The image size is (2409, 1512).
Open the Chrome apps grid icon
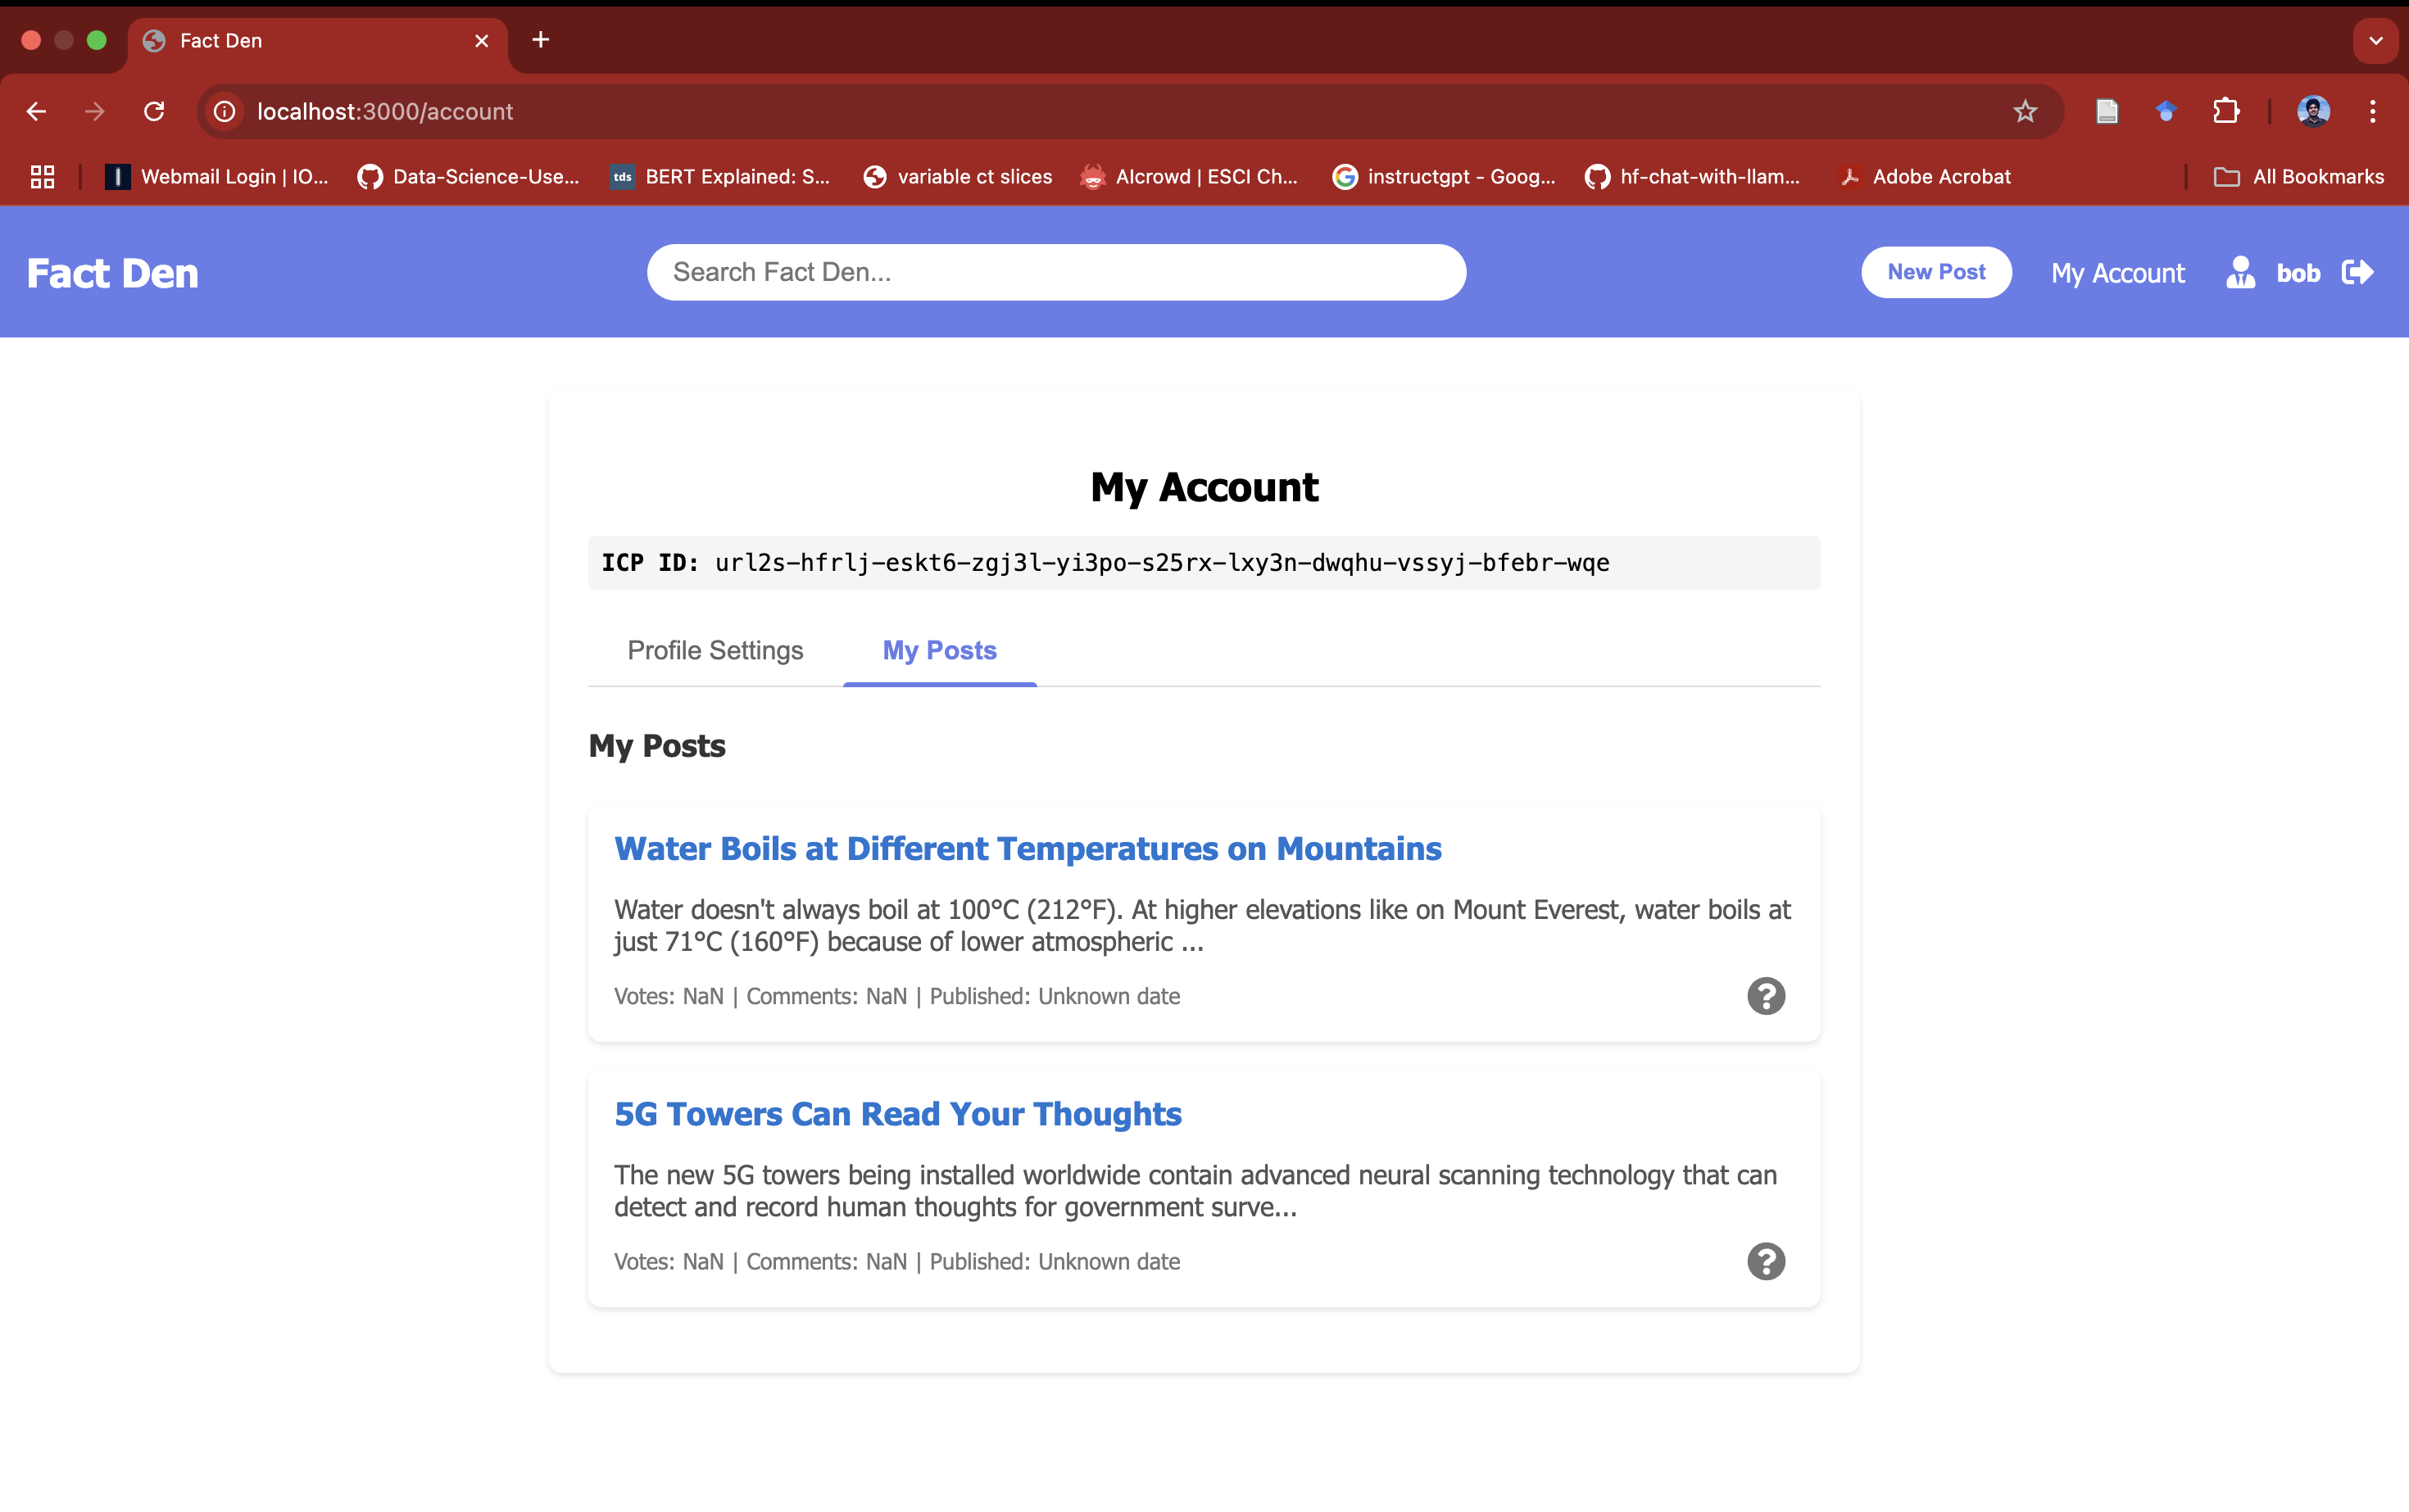(x=42, y=177)
